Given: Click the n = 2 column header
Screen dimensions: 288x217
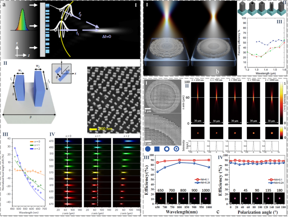Looking at the screenshot, I should (126, 136).
